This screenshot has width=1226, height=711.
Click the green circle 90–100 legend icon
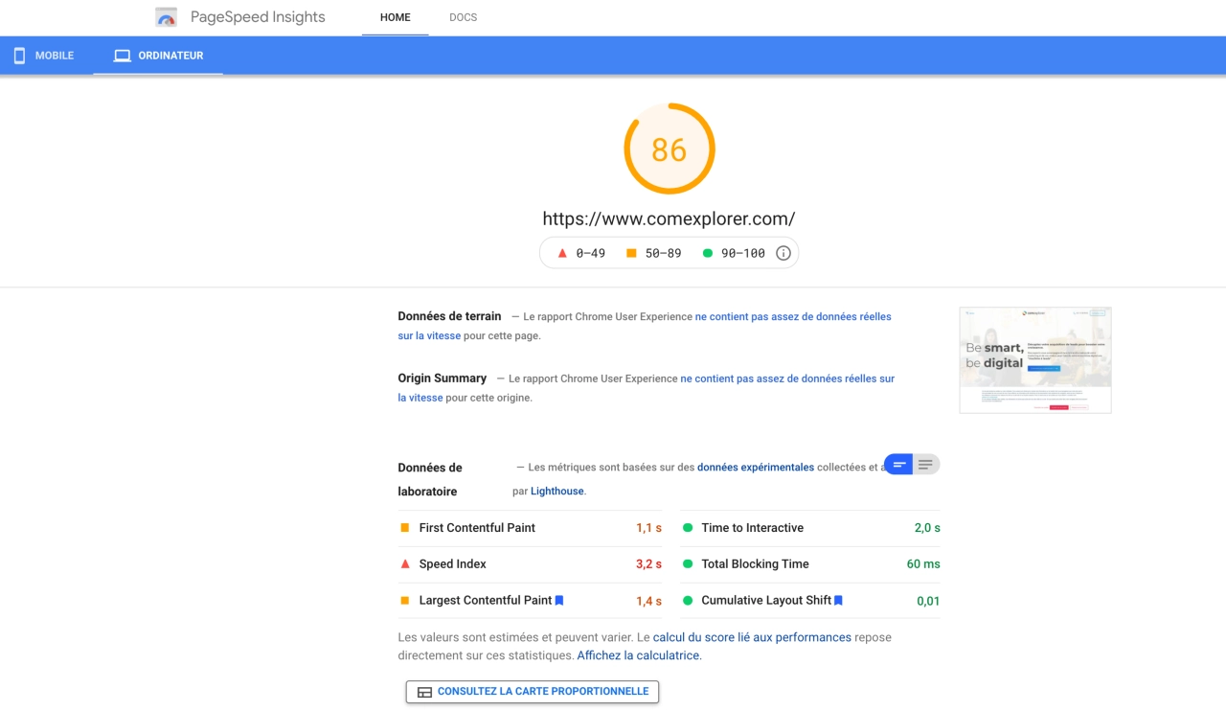tap(708, 253)
